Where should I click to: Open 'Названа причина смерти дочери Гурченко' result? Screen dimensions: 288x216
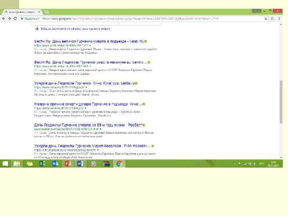click(x=88, y=104)
